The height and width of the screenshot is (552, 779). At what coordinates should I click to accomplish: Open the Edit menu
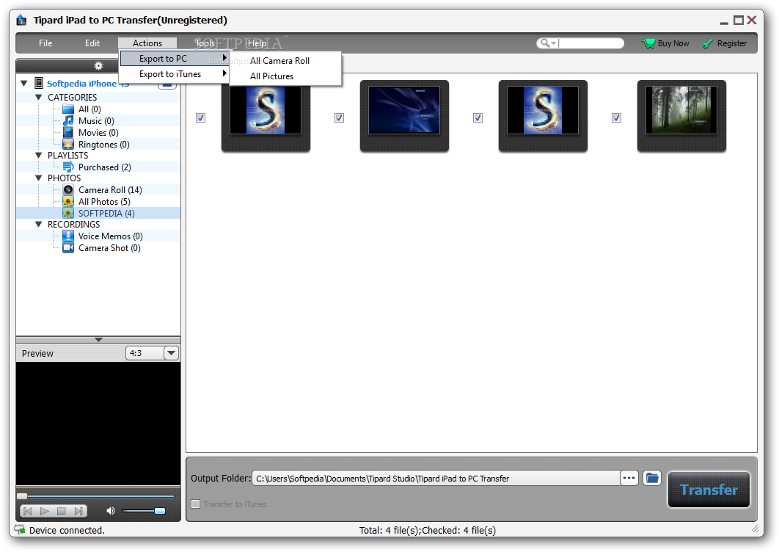92,43
